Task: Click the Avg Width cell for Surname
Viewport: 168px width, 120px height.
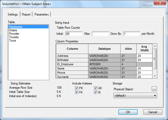Action: pyautogui.click(x=144, y=77)
